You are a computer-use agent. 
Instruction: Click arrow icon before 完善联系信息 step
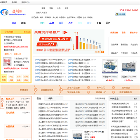click(x=35, y=90)
